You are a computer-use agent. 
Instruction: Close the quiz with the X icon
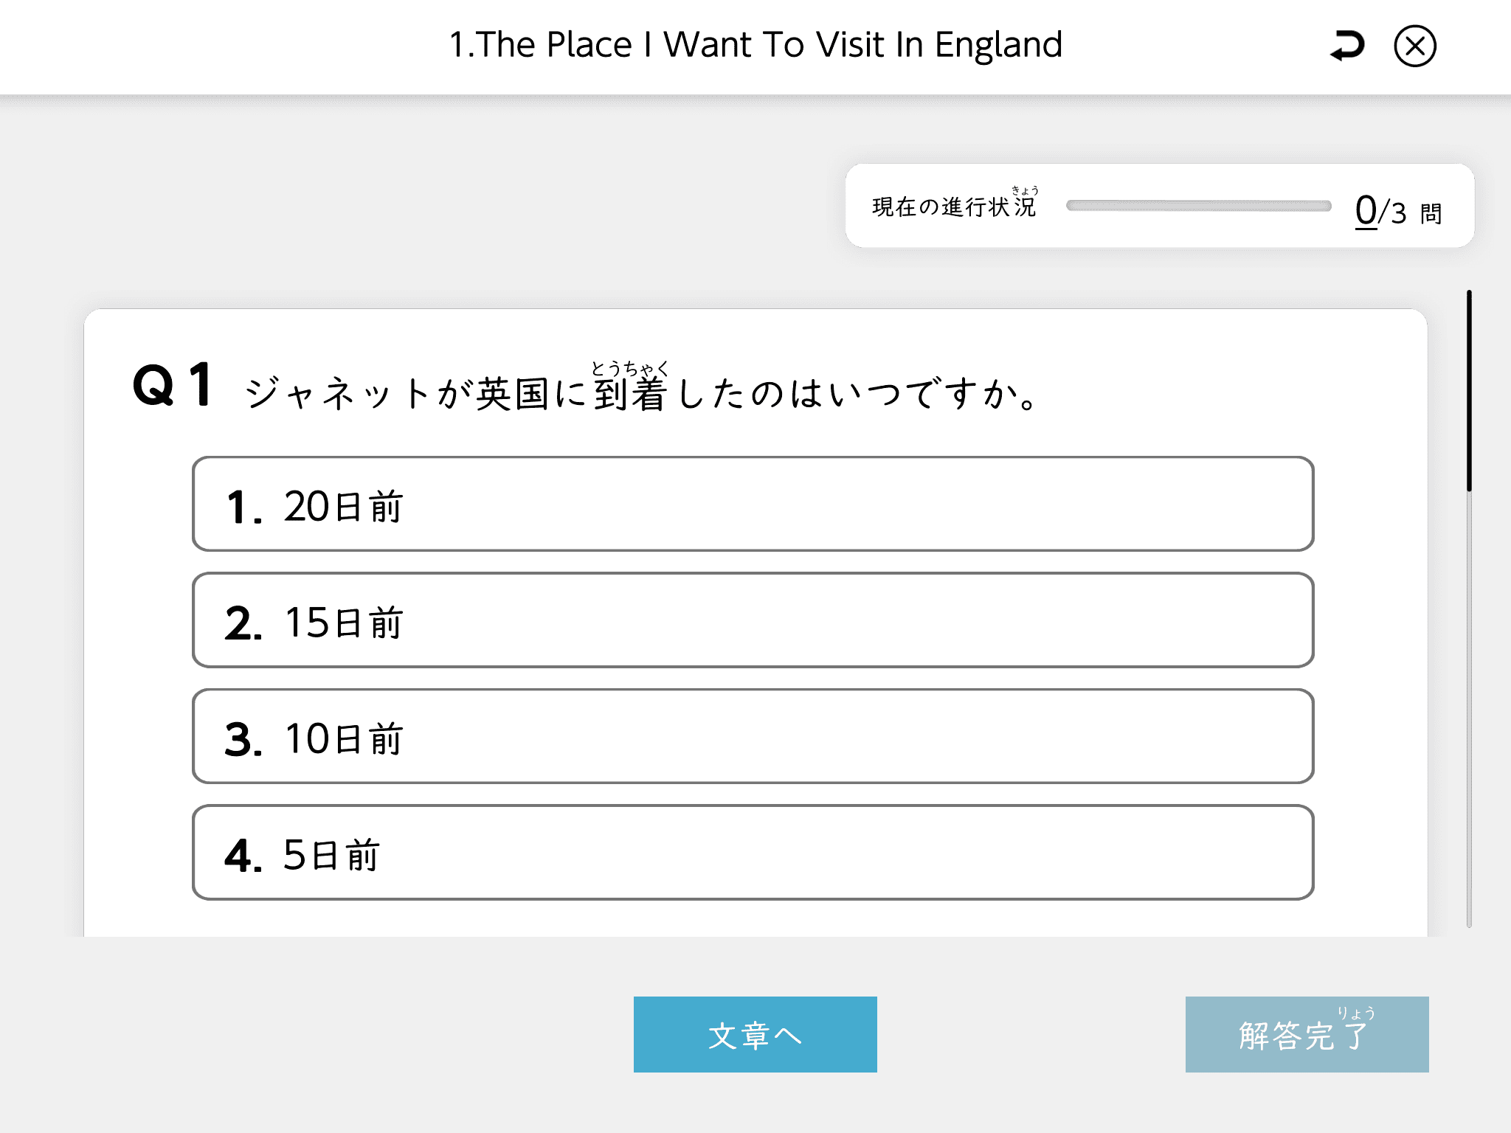tap(1414, 46)
